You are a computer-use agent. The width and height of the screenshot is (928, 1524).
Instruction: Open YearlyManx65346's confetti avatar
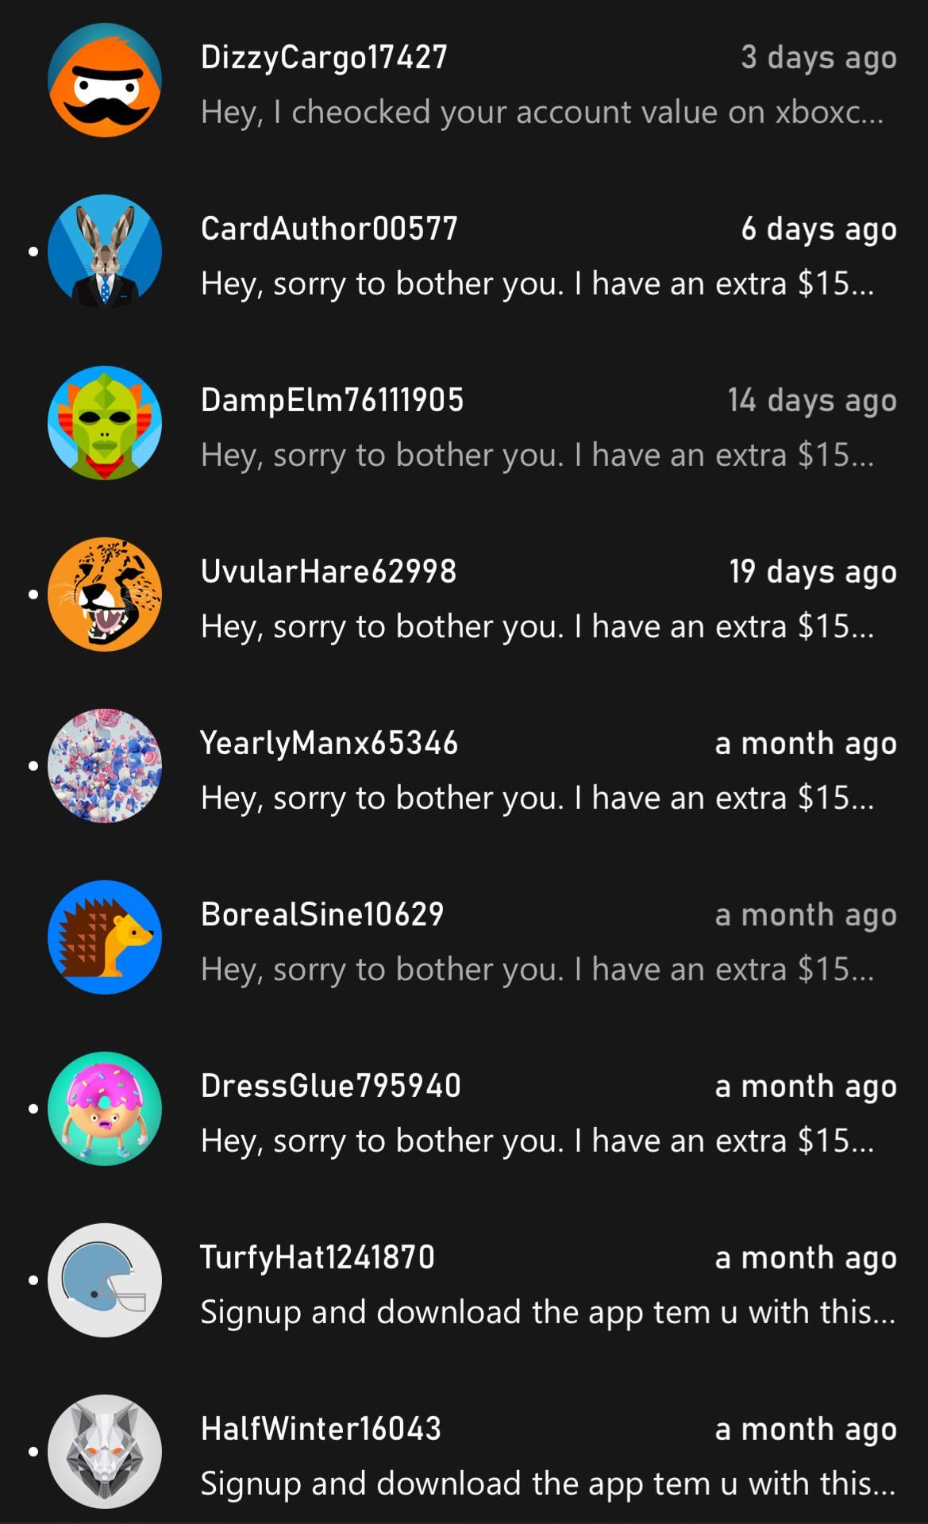click(105, 766)
